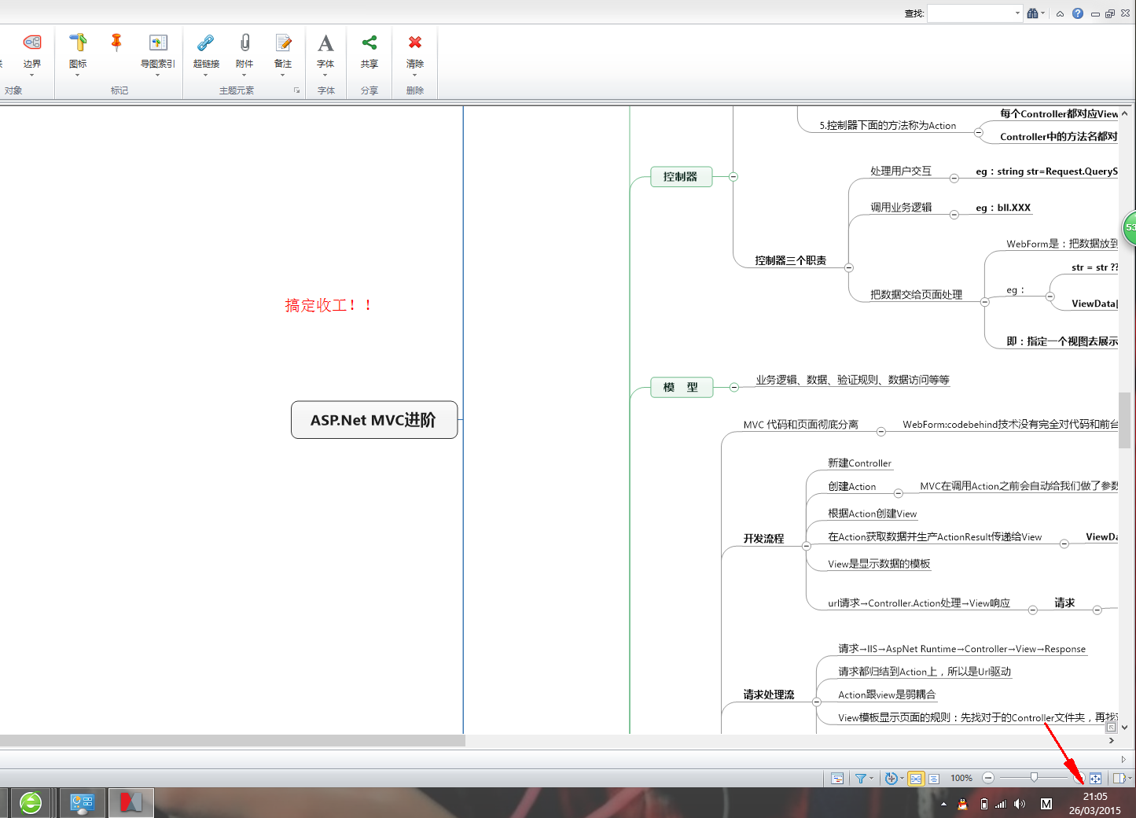Open help via the blue question mark
Viewport: 1136px width, 818px height.
[x=1078, y=13]
